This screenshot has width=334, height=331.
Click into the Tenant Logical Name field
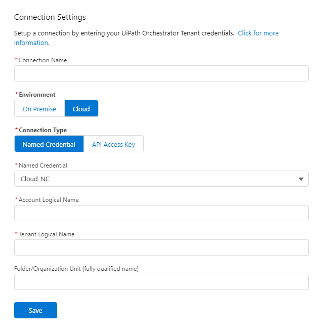coord(161,247)
